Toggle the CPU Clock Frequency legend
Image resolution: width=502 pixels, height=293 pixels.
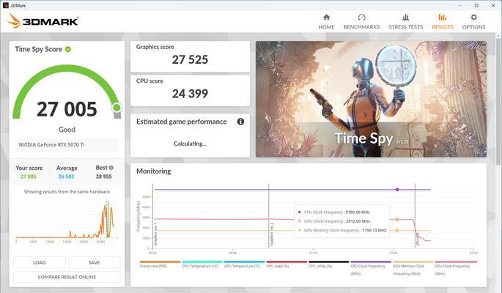point(371,268)
